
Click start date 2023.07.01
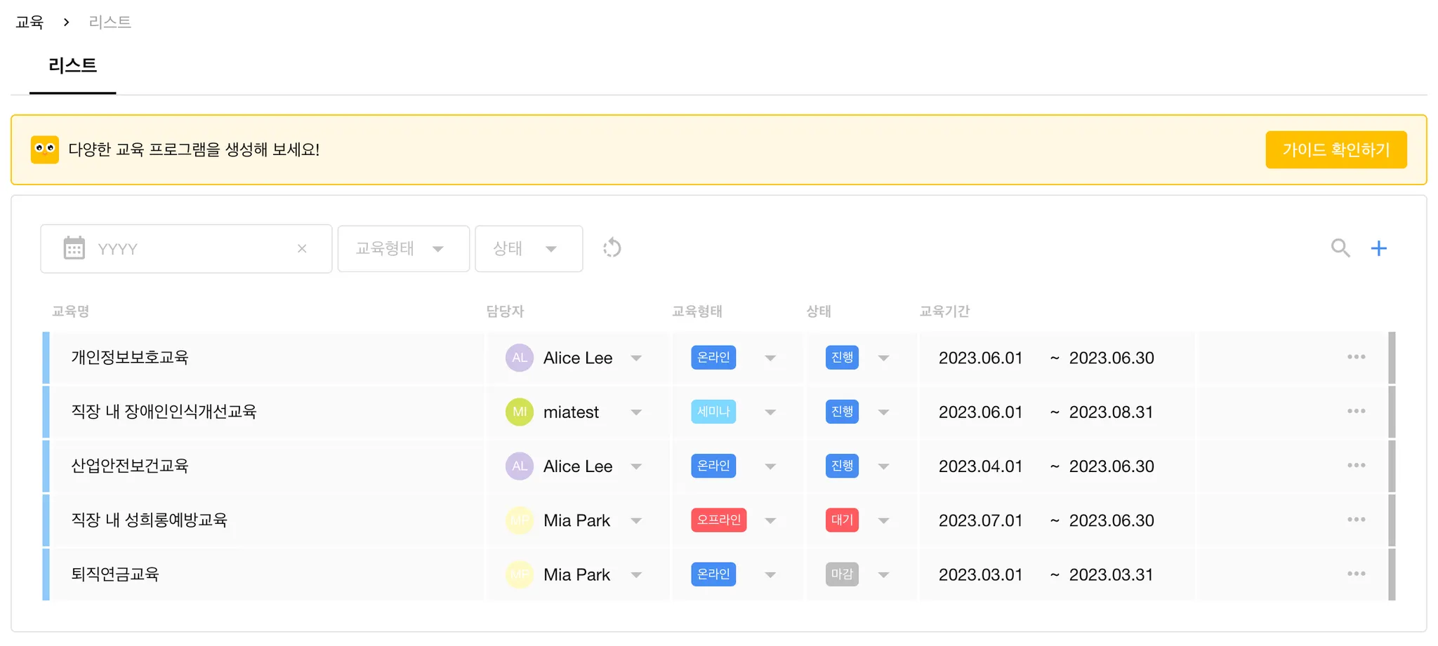pos(980,520)
